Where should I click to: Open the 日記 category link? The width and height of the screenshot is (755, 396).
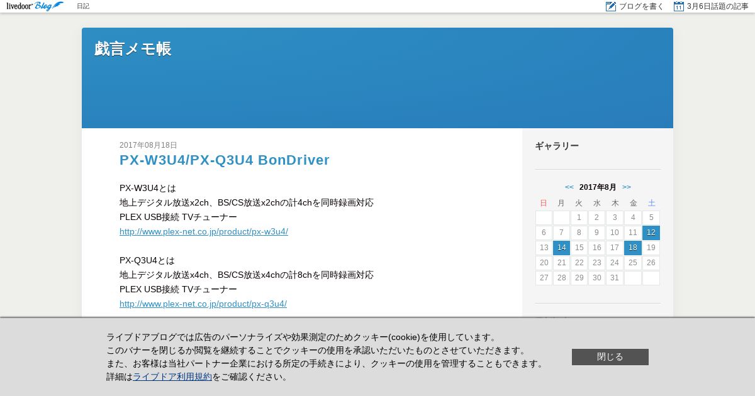point(83,6)
